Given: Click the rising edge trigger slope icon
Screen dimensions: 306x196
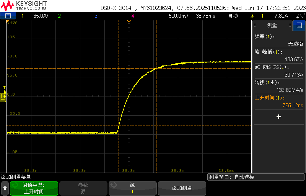Looking at the screenshot, I should tap(252, 16).
